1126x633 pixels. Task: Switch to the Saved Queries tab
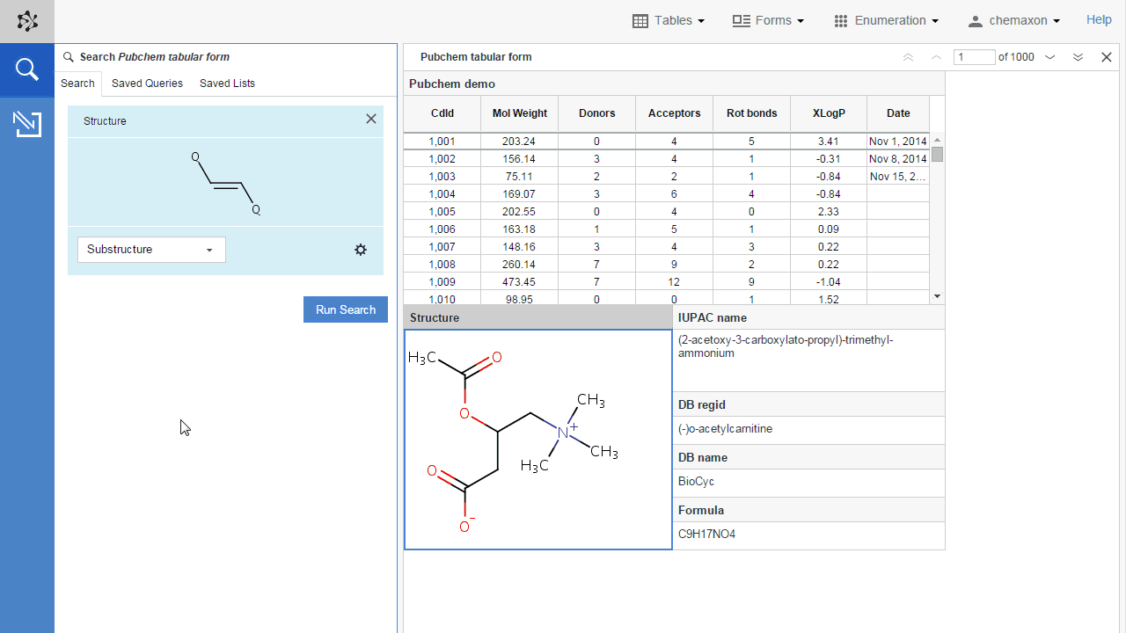(147, 84)
